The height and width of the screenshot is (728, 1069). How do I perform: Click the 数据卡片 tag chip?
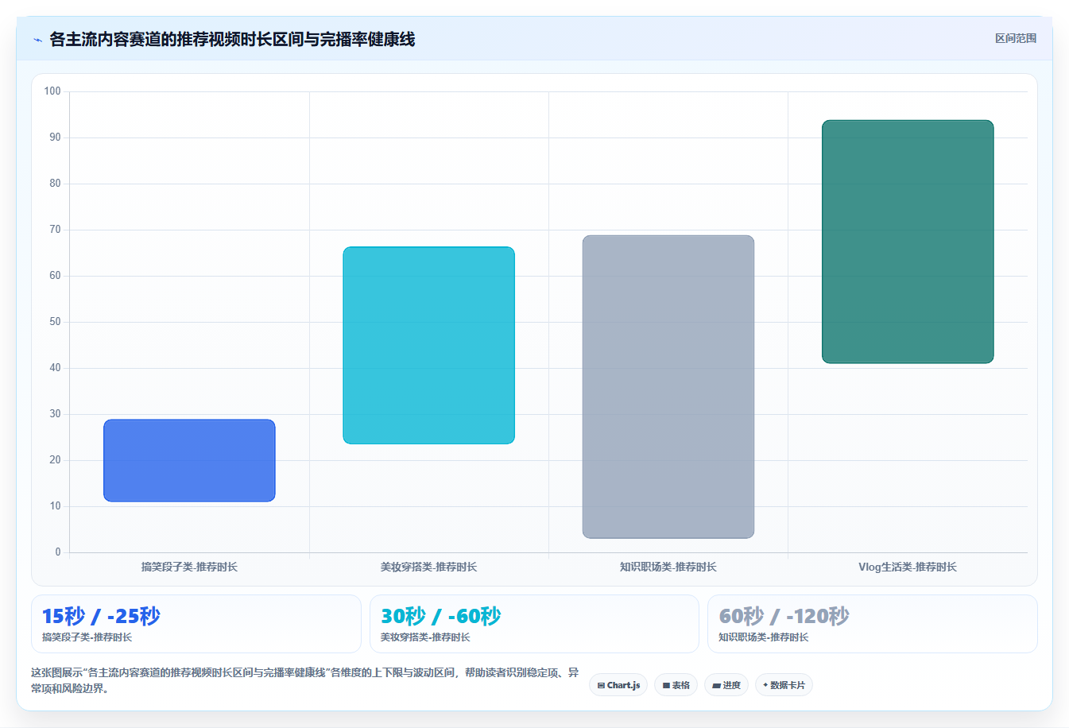[x=784, y=685]
